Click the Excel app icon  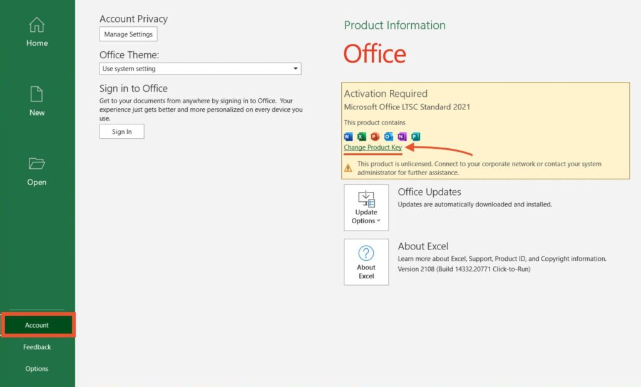(362, 136)
